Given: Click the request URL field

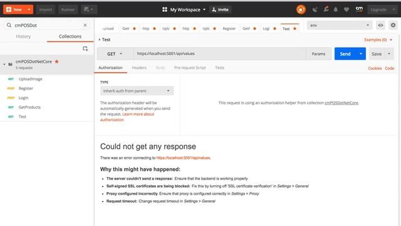Looking at the screenshot, I should (x=220, y=54).
